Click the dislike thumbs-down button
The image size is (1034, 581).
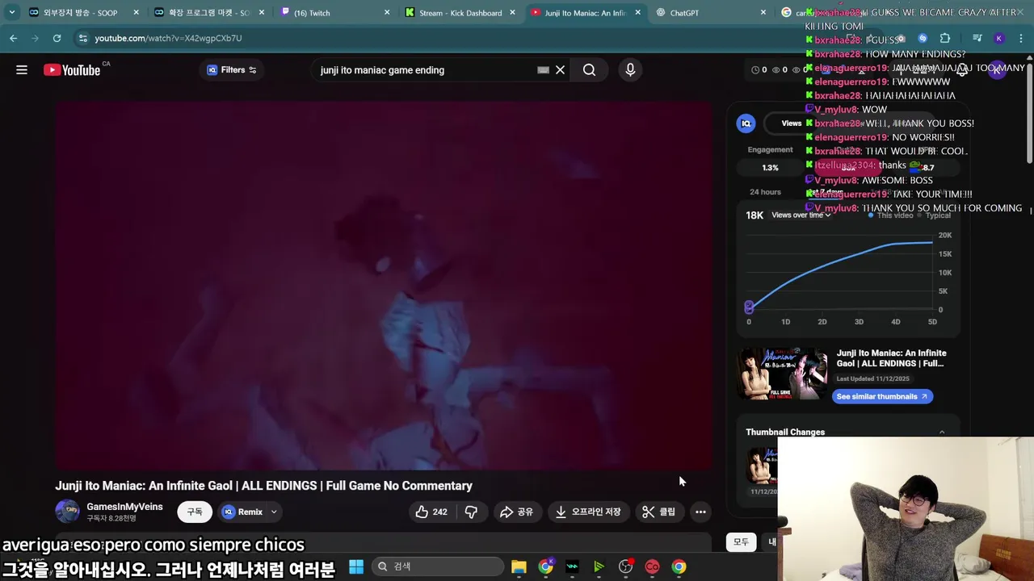pyautogui.click(x=471, y=512)
